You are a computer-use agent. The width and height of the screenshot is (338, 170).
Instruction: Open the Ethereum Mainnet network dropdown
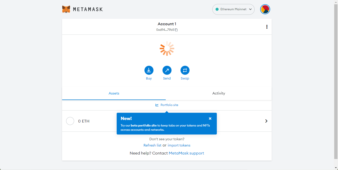pyautogui.click(x=233, y=9)
